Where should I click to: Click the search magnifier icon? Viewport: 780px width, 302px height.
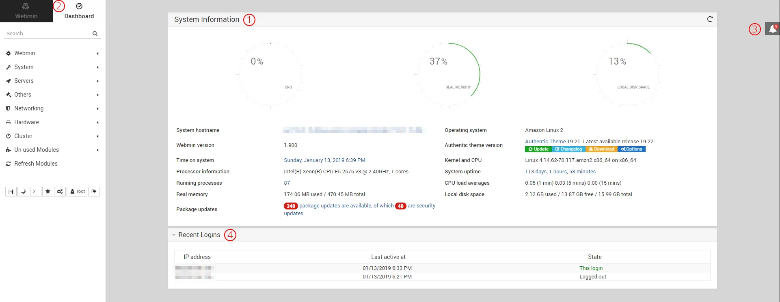point(95,34)
